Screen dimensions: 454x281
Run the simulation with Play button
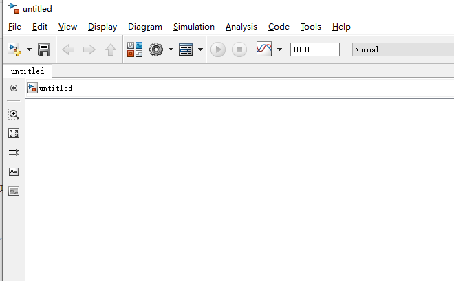(x=218, y=49)
